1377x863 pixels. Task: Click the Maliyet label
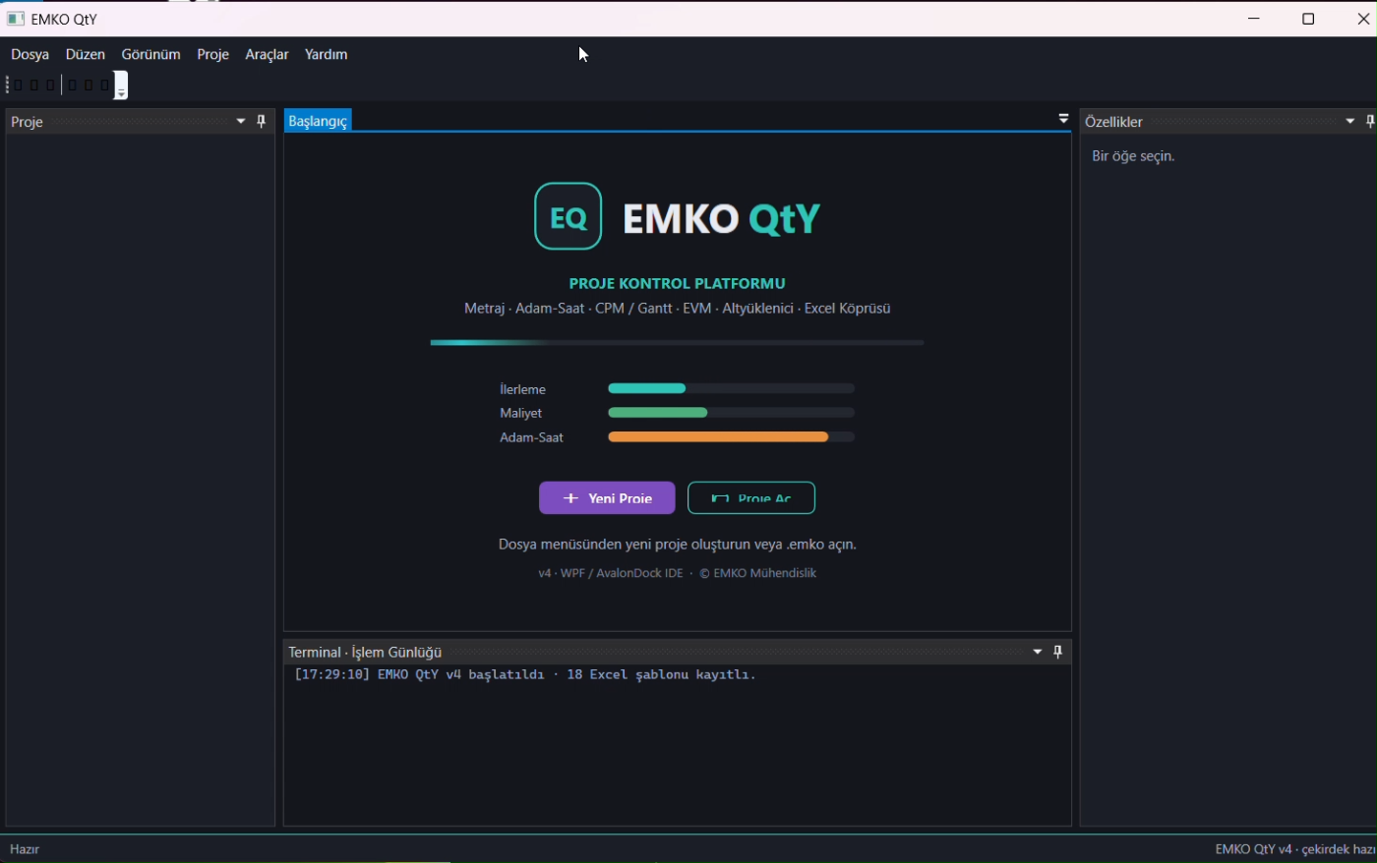tap(520, 413)
